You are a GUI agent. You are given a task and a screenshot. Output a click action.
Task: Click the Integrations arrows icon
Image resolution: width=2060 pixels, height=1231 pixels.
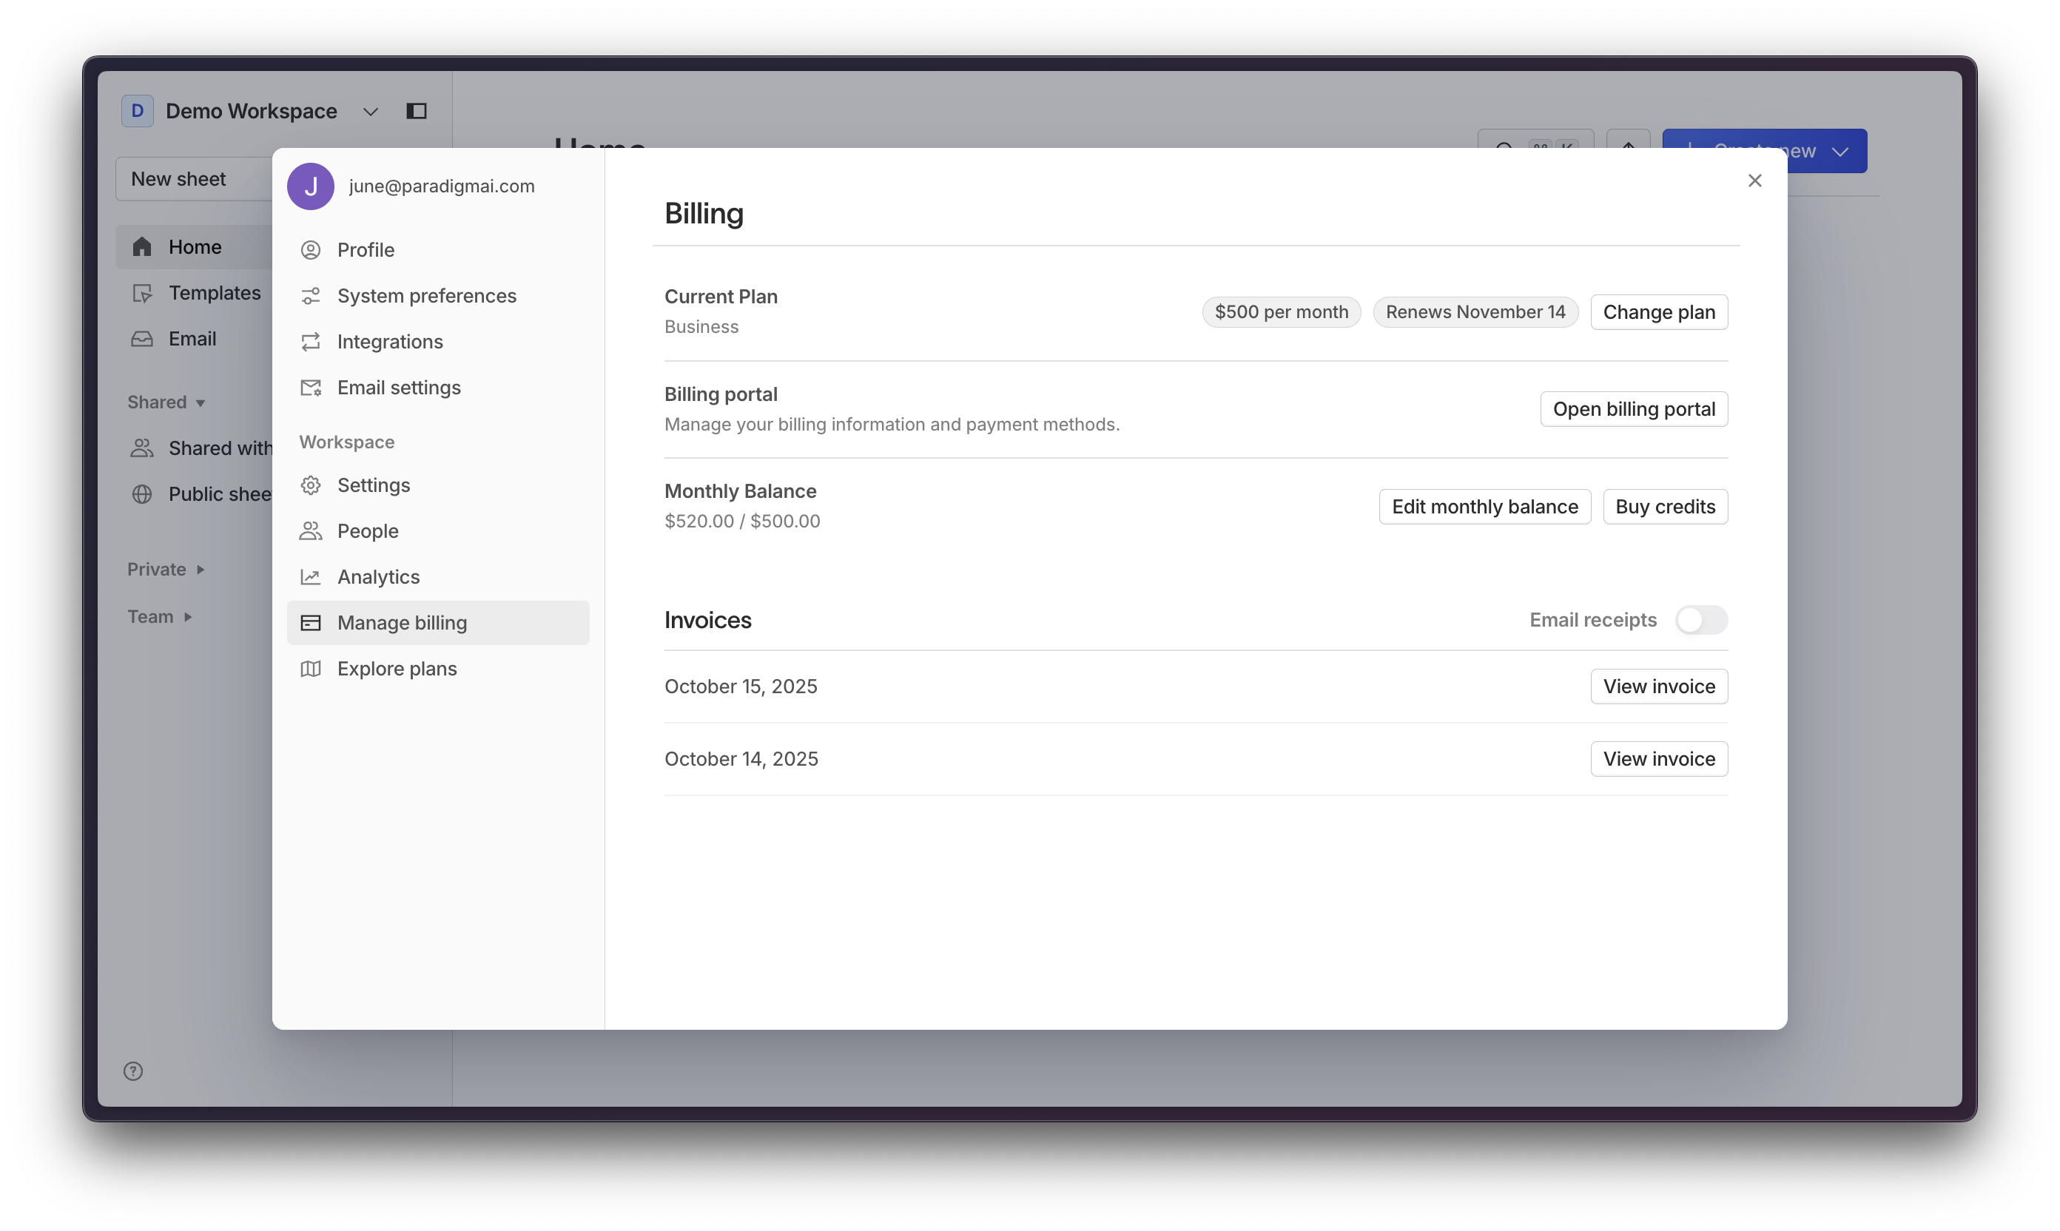pyautogui.click(x=310, y=342)
